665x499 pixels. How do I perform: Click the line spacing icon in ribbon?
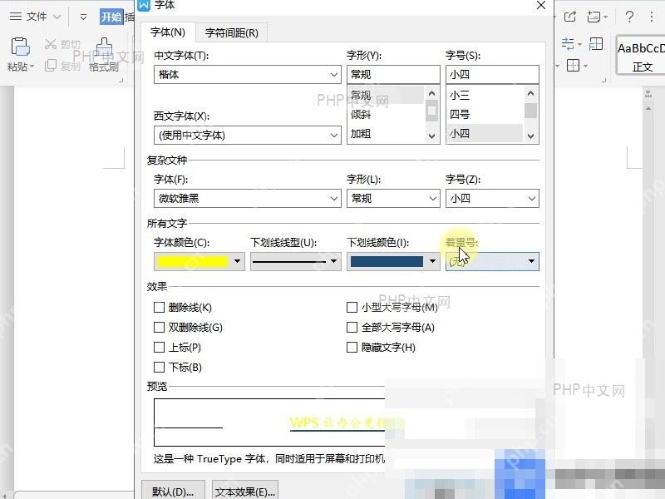(x=568, y=44)
